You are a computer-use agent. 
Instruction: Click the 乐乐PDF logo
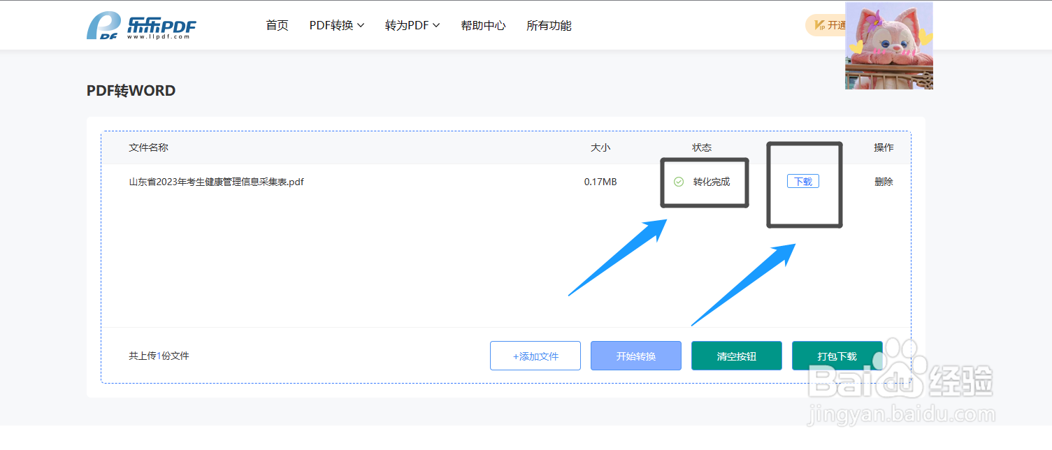(x=141, y=26)
